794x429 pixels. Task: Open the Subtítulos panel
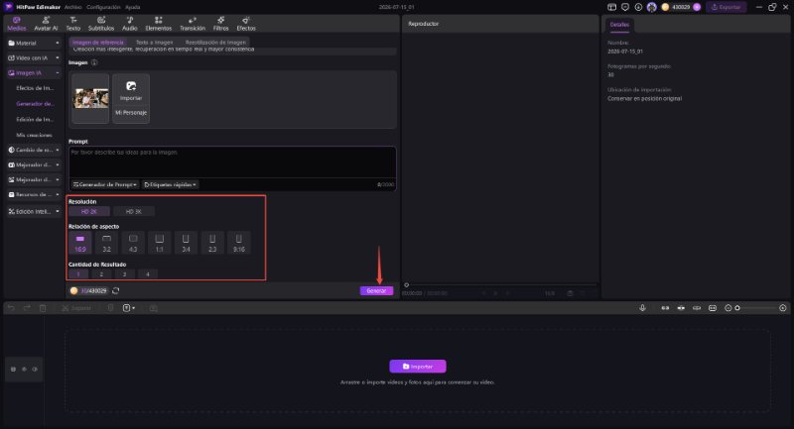(x=101, y=23)
